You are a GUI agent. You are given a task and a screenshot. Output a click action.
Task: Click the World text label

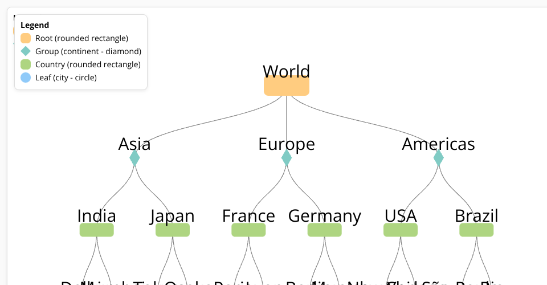click(286, 71)
